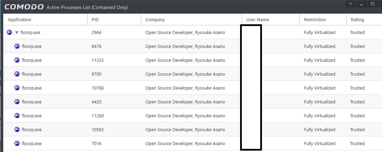Image resolution: width=382 pixels, height=152 pixels.
Task: Click the floorp icon beside PID 8476
Action: (17, 46)
